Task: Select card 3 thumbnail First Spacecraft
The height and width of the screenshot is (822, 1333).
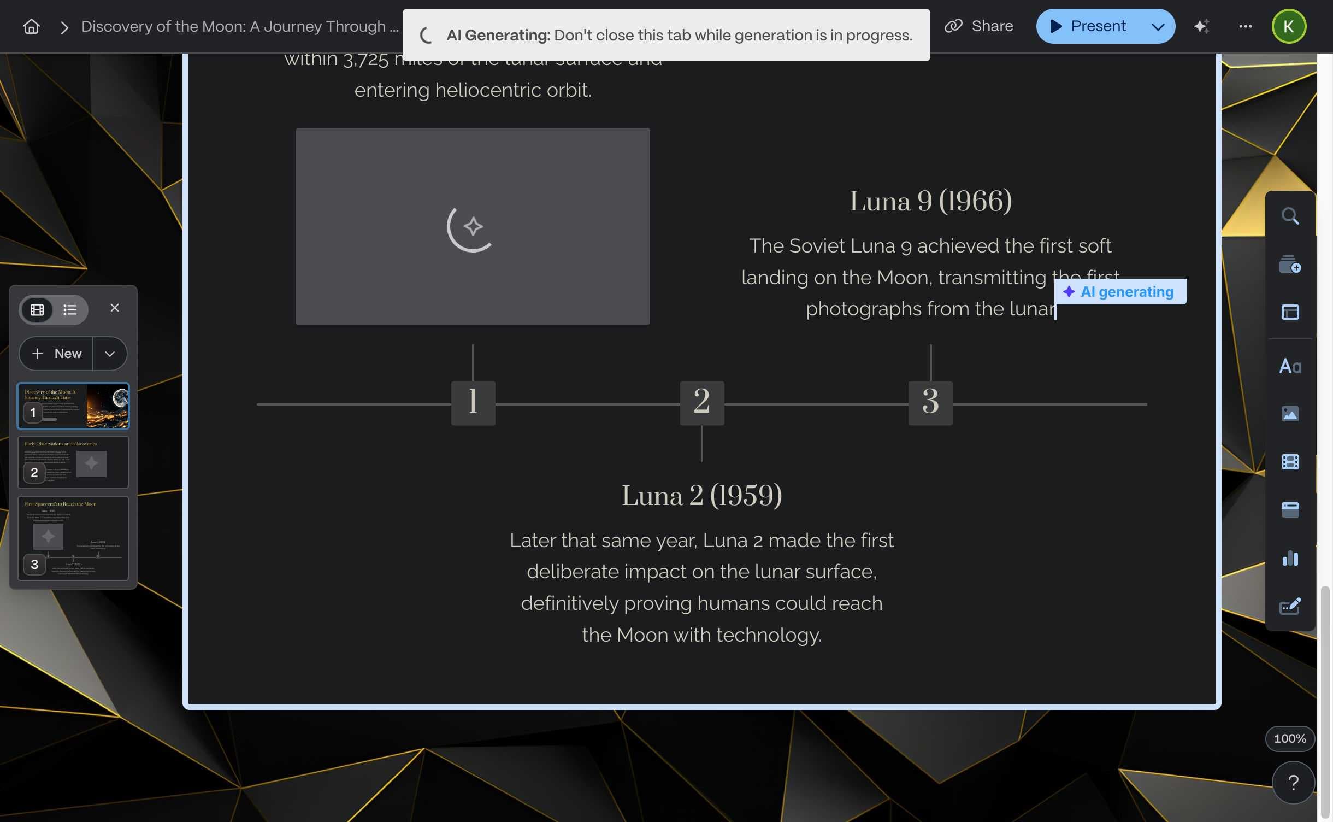Action: pyautogui.click(x=73, y=538)
